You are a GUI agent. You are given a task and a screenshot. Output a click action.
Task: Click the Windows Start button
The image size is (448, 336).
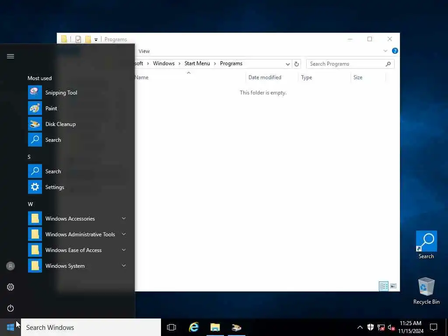click(x=10, y=327)
